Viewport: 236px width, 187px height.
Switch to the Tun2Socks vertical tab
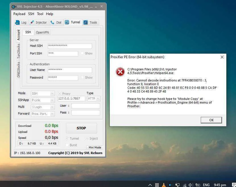(x=18, y=51)
